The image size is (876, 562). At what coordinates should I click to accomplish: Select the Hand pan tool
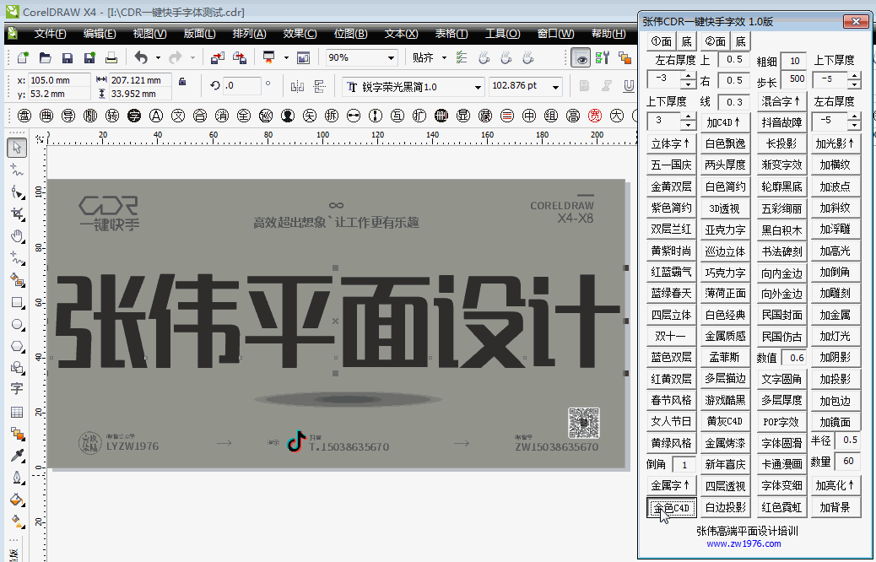[x=17, y=235]
